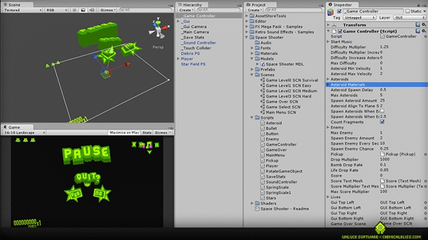Open the Textured draw mode dropdown
This screenshot has height=240, width=428.
click(23, 10)
